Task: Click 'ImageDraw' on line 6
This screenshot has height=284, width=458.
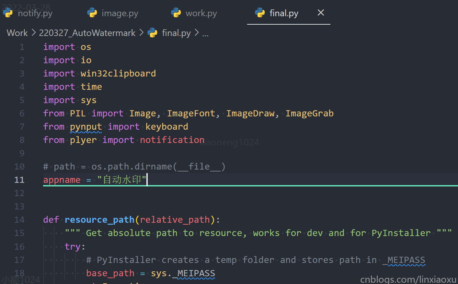Action: pyautogui.click(x=250, y=113)
